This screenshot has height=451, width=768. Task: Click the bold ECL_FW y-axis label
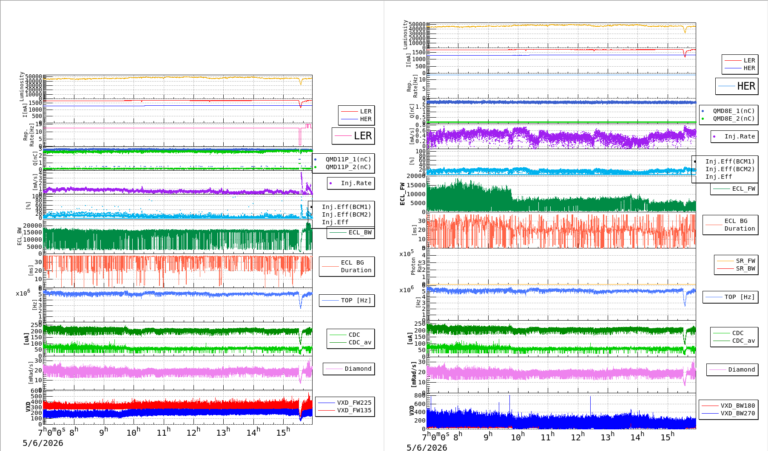click(402, 194)
